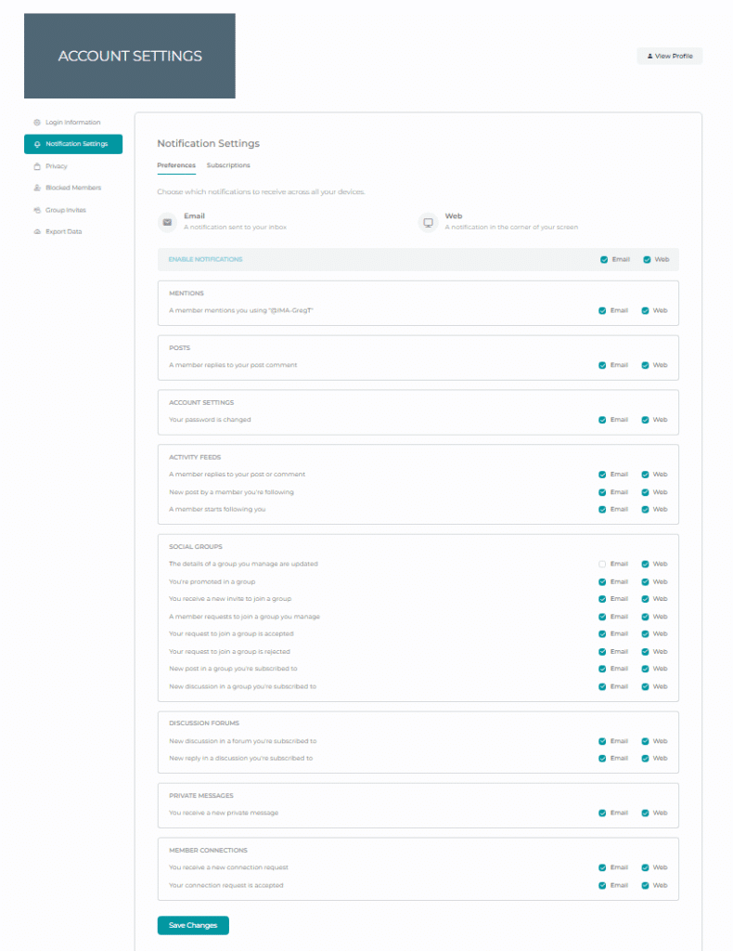
Task: Click the Privacy lock icon
Action: (x=36, y=166)
